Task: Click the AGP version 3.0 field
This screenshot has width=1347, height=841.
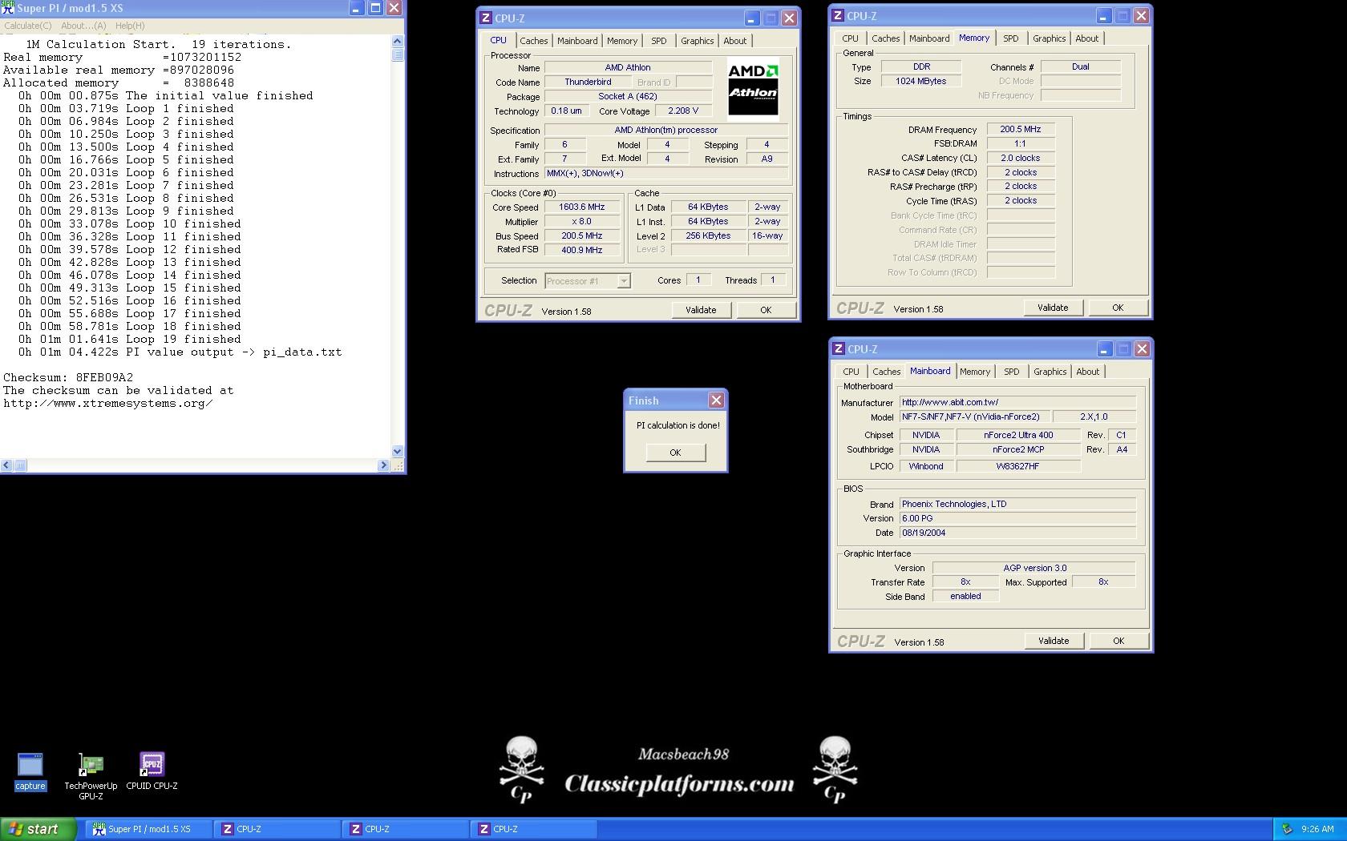Action: (x=1034, y=568)
